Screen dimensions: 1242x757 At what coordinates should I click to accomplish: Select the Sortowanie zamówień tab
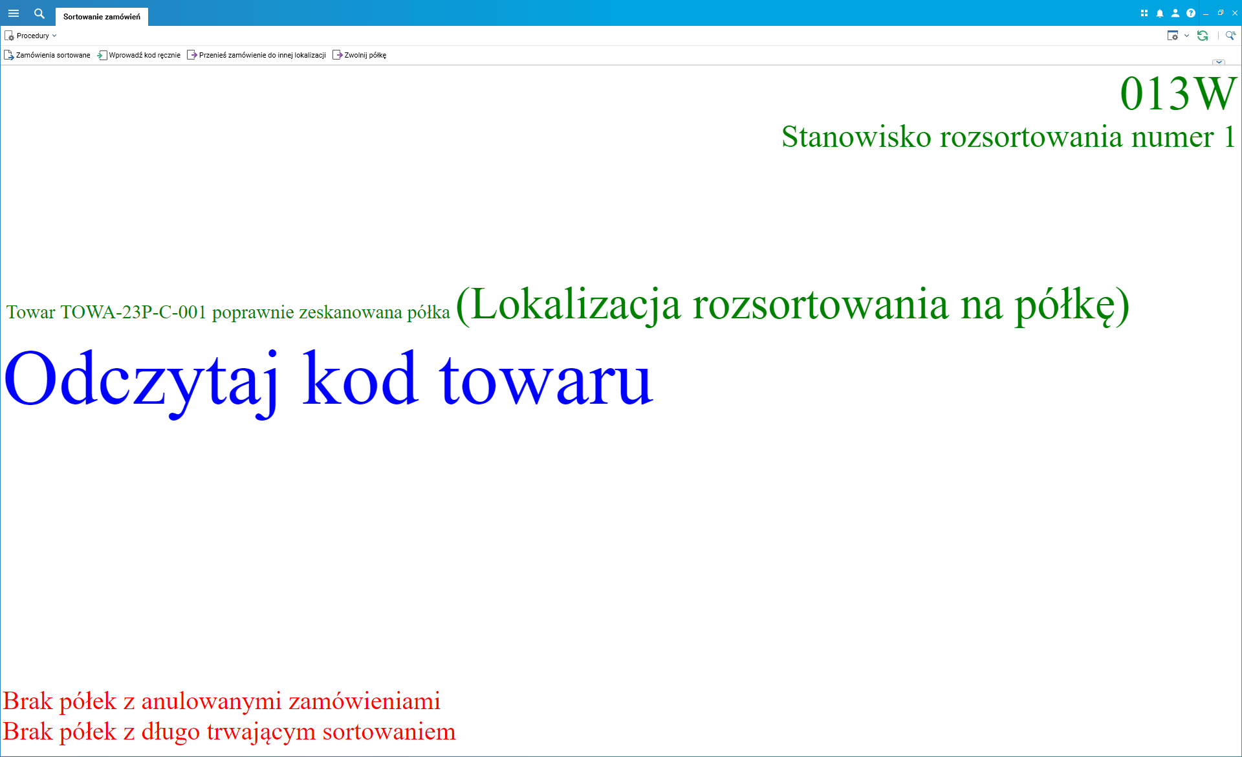pos(102,17)
